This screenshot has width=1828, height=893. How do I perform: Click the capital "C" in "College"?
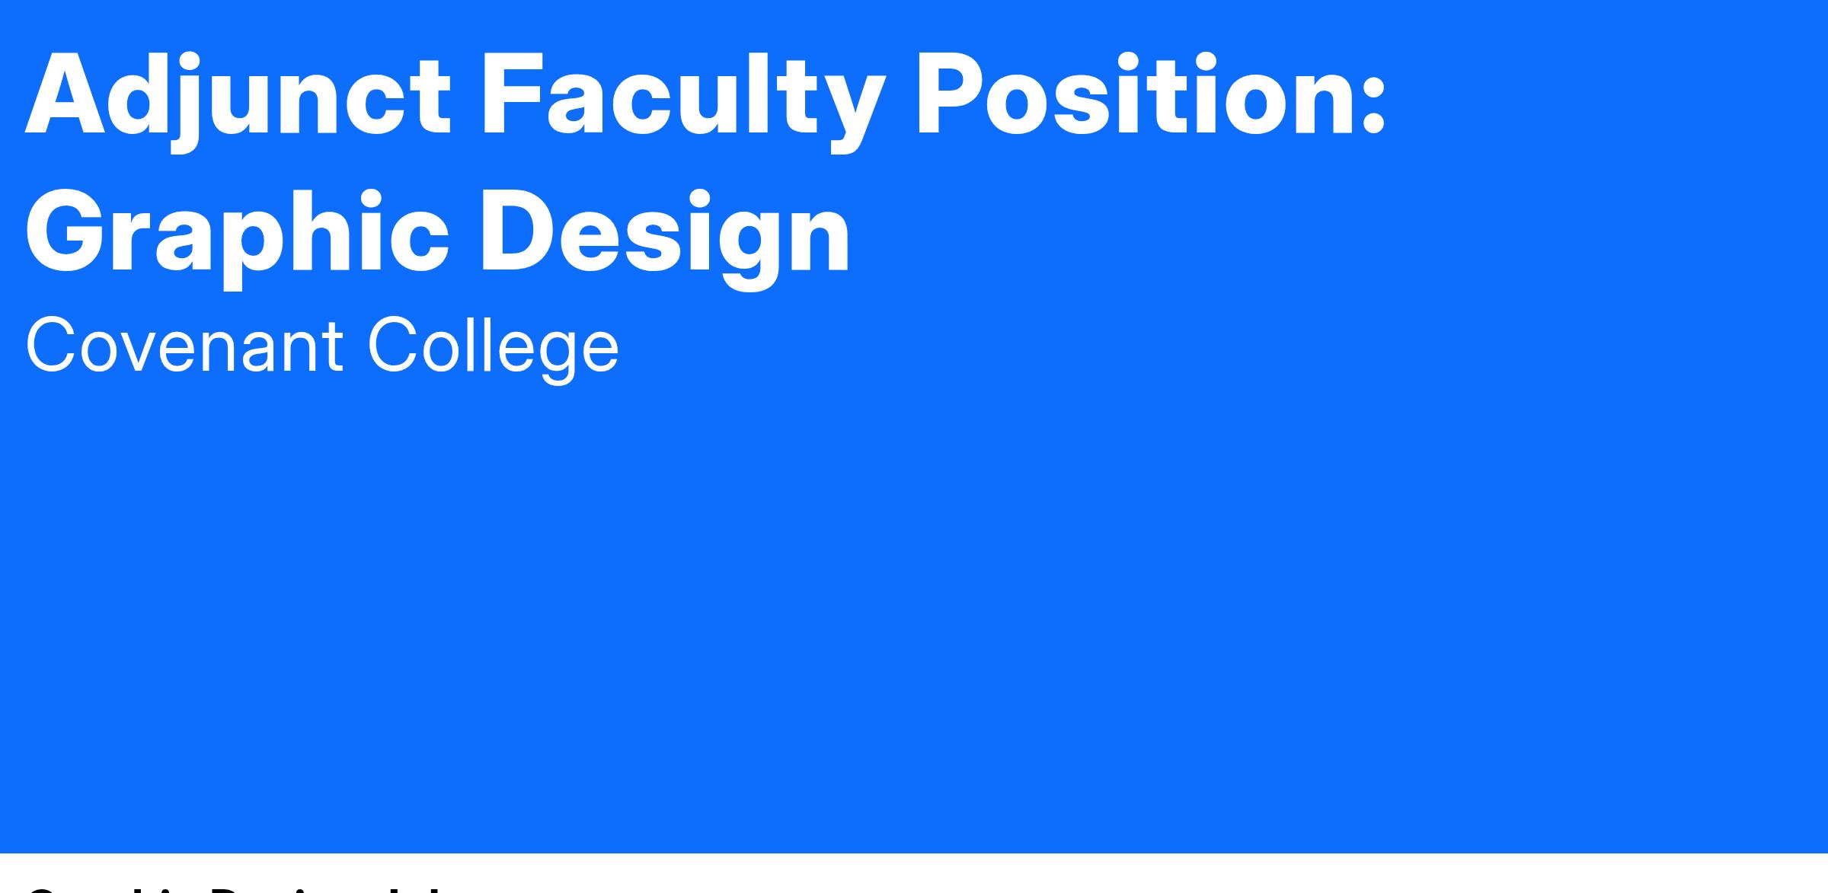(395, 347)
